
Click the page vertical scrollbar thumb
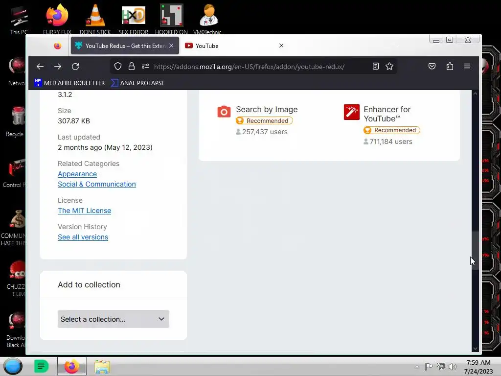(475, 251)
